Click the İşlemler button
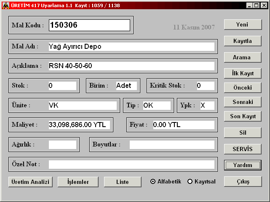 (x=78, y=182)
